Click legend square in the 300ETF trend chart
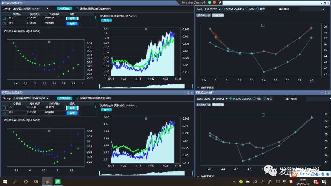 point(146,119)
